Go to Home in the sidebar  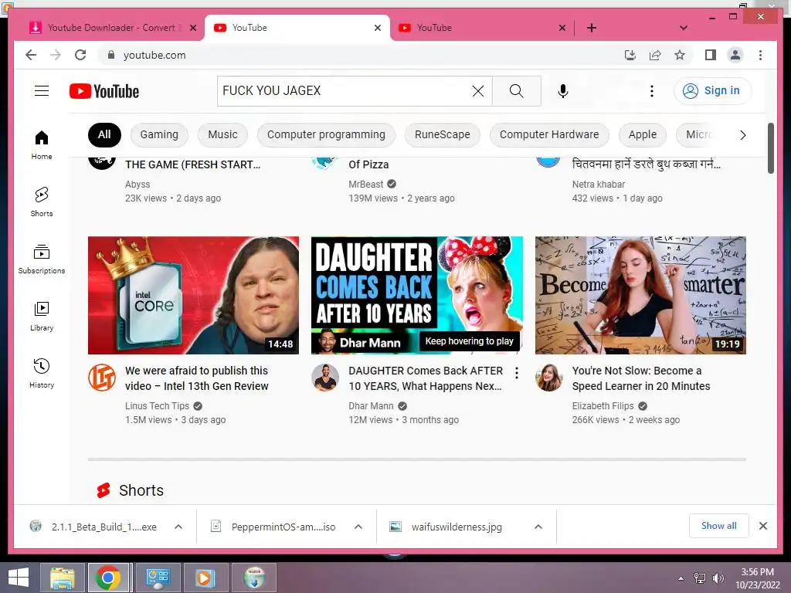42,145
